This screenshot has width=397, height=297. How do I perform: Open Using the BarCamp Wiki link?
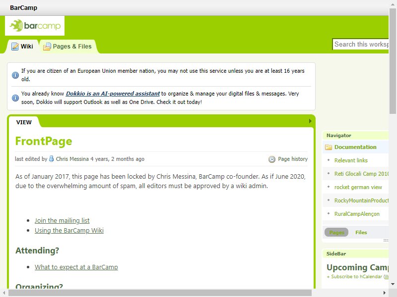click(69, 230)
